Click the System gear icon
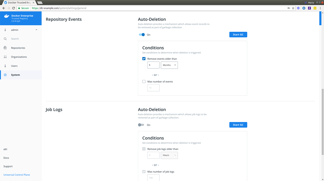Viewport: 324px width, 181px height. 5,75
